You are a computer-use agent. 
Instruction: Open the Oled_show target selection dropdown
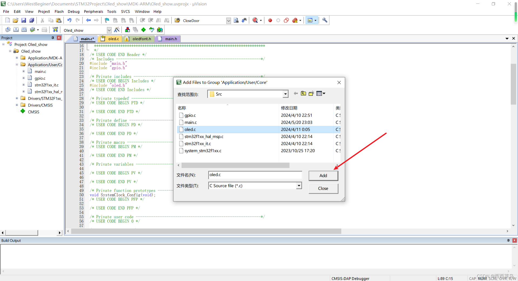pyautogui.click(x=109, y=30)
